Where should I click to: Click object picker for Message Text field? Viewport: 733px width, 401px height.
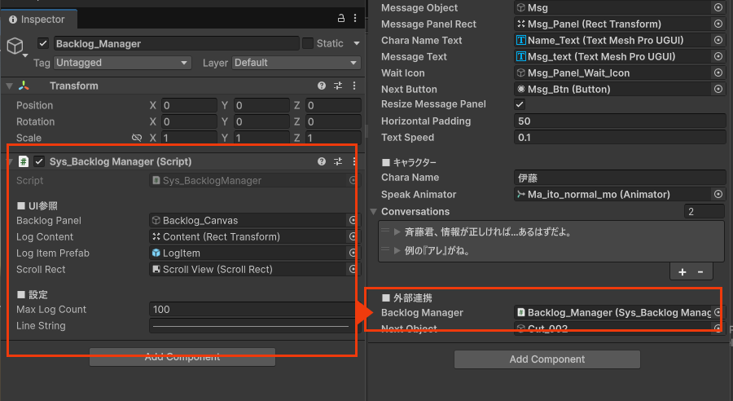pyautogui.click(x=718, y=56)
